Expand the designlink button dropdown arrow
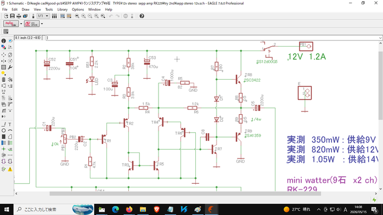383x215 pixels. [21, 24]
